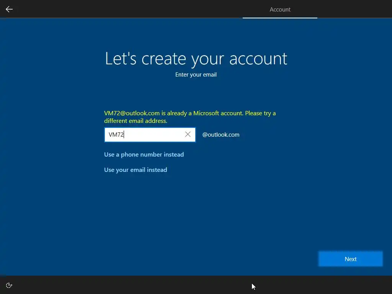Open the Ease of Access icon
The height and width of the screenshot is (294, 392).
[9, 285]
